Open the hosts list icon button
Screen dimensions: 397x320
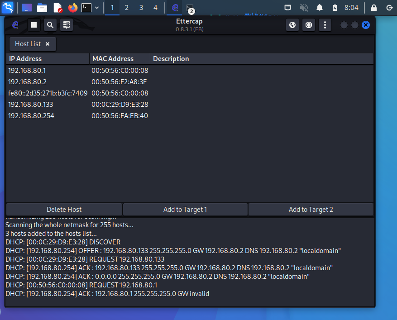[67, 25]
